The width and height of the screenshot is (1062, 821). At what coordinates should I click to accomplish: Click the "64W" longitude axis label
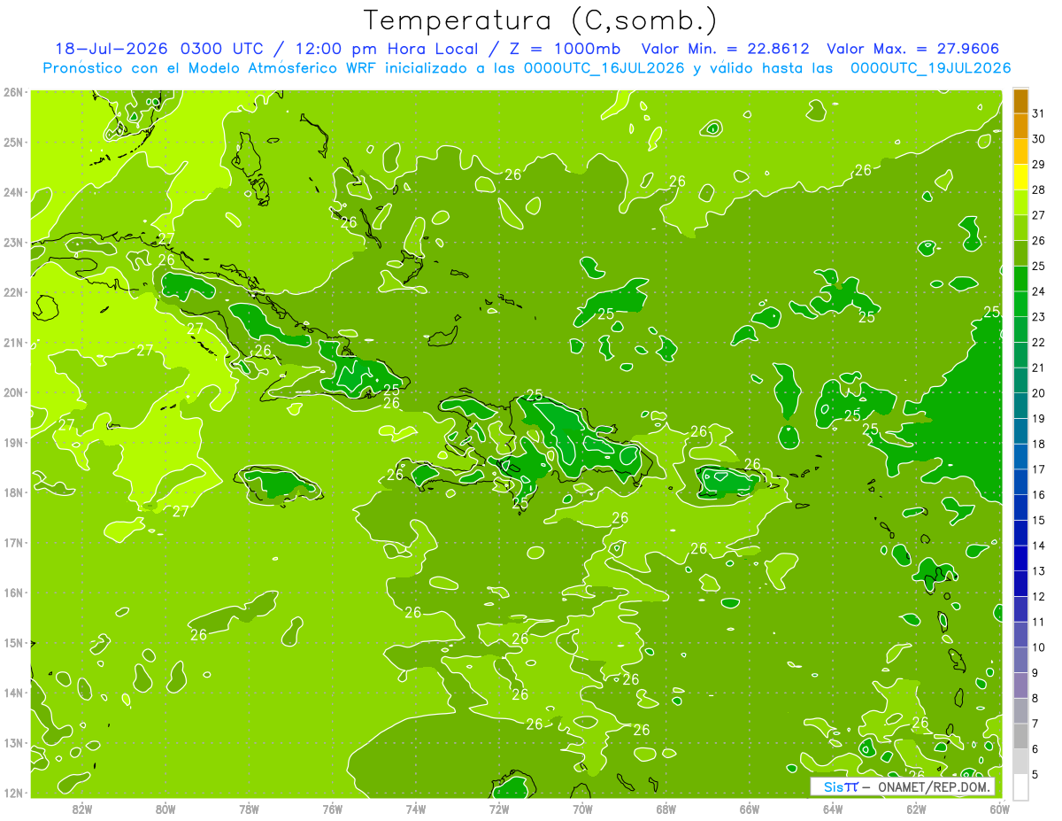(833, 809)
